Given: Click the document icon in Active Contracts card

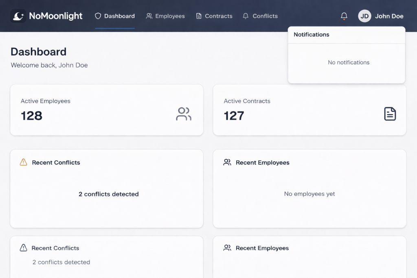Looking at the screenshot, I should pyautogui.click(x=390, y=114).
